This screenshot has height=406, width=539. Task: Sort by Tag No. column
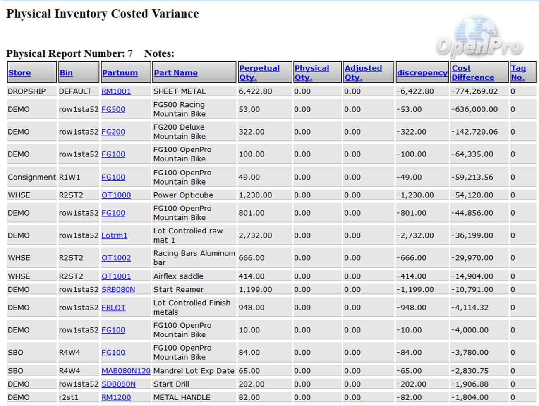(518, 72)
